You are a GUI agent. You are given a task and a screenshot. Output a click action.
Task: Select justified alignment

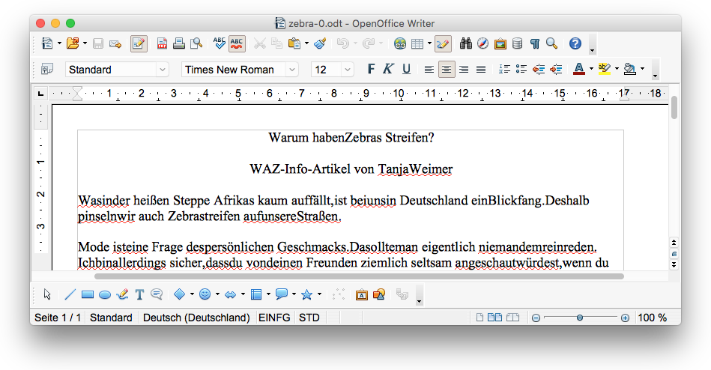pyautogui.click(x=481, y=70)
